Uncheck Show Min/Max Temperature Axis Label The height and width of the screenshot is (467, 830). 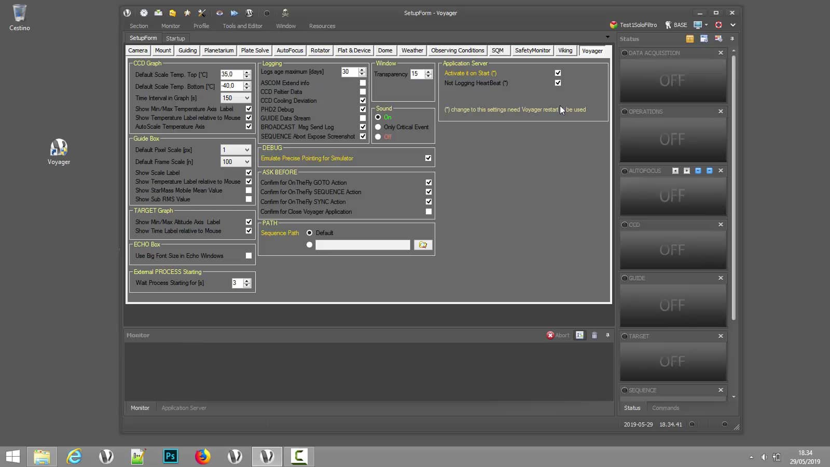point(249,108)
